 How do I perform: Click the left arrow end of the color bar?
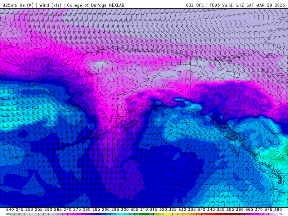(7, 214)
